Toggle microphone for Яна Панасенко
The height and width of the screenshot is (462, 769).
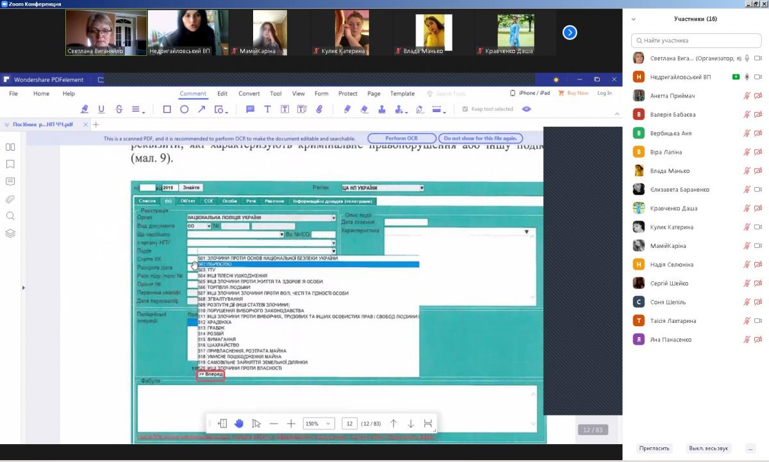click(x=747, y=340)
